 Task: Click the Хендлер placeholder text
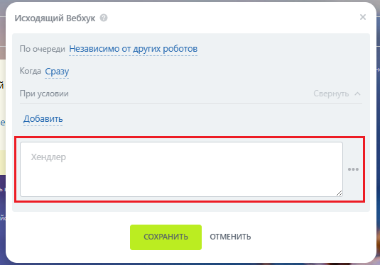(x=48, y=157)
